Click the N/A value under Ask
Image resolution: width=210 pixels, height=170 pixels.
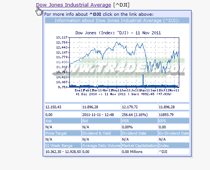tap(63, 127)
